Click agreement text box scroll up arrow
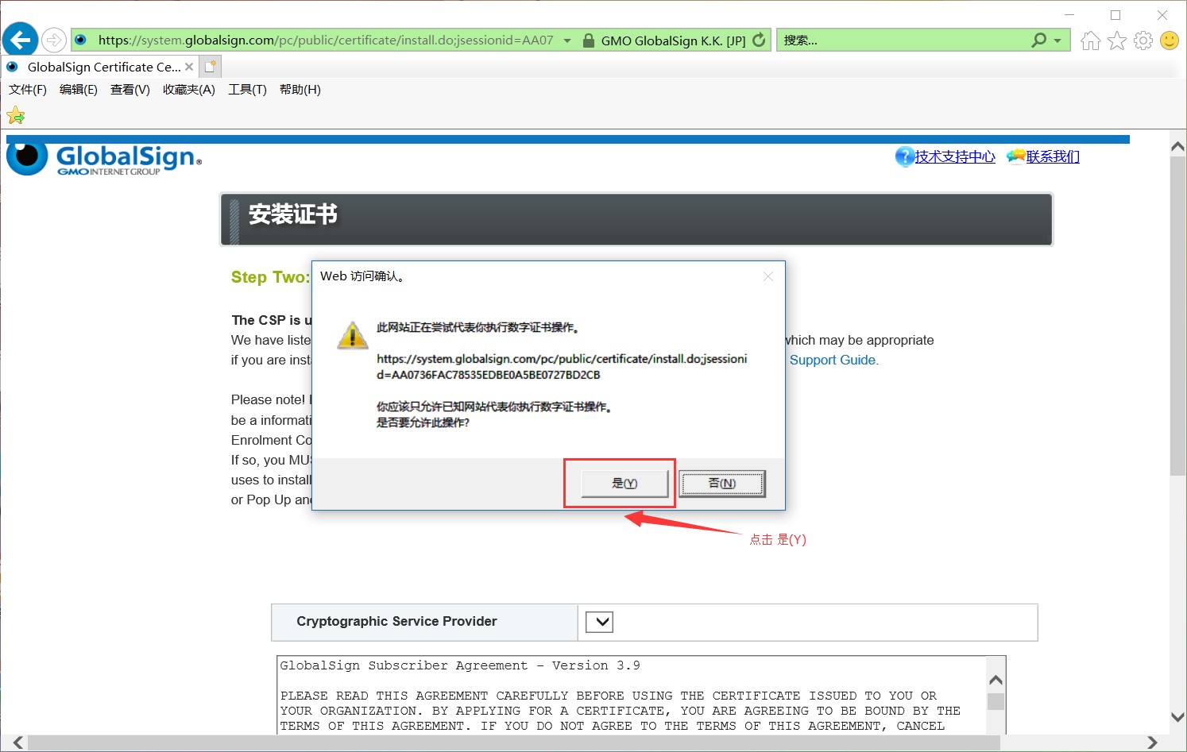Viewport: 1187px width, 752px height. pyautogui.click(x=996, y=680)
